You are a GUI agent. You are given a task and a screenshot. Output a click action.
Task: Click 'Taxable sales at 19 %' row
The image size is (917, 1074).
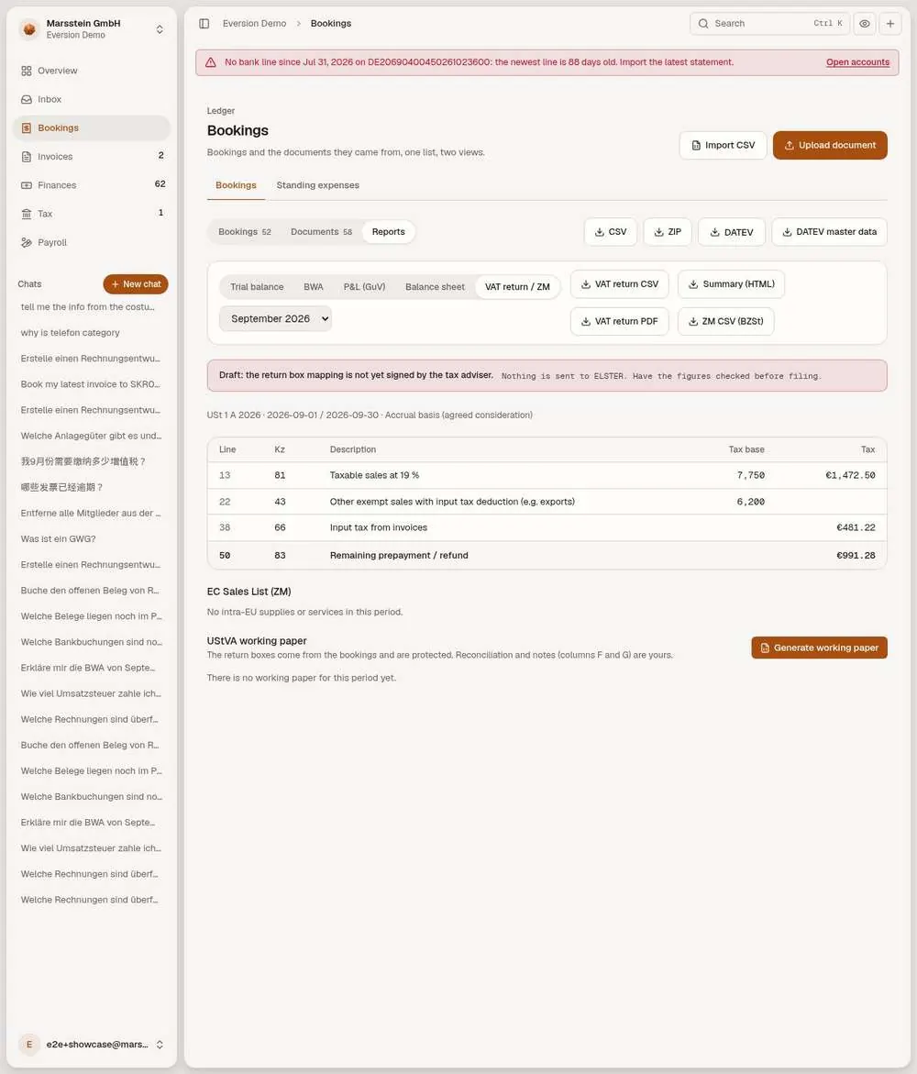547,475
